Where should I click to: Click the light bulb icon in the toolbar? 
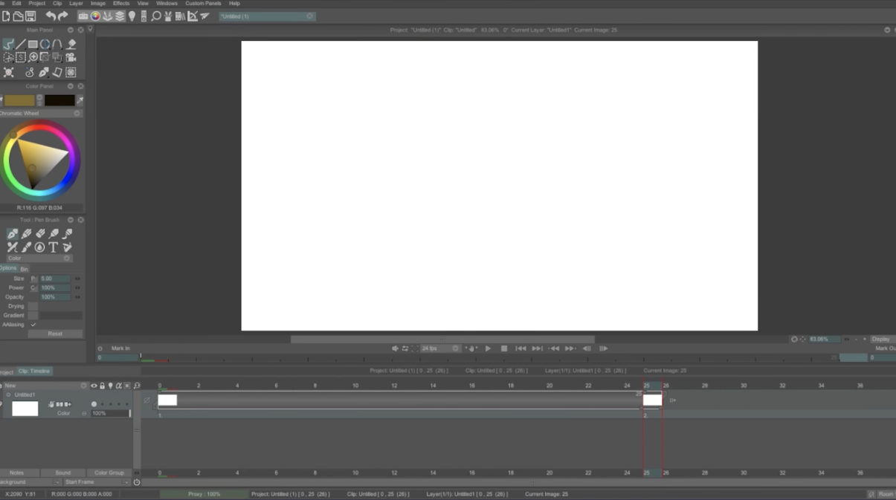click(x=132, y=16)
